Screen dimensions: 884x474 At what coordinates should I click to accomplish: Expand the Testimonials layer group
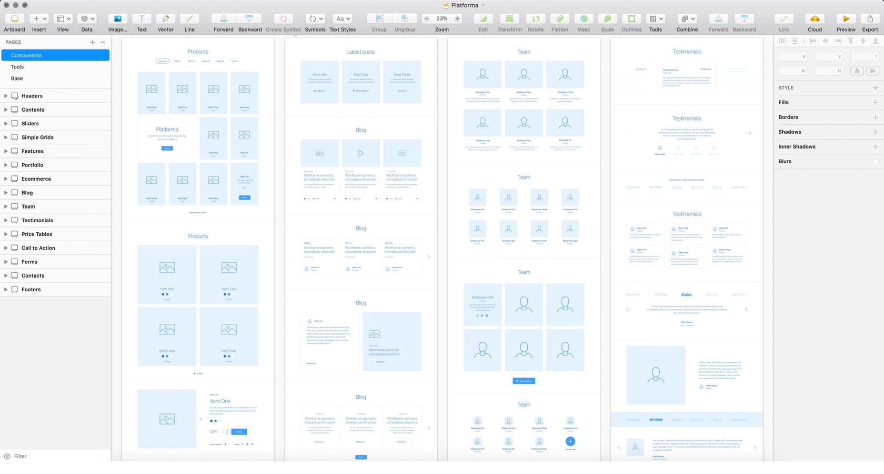(6, 220)
